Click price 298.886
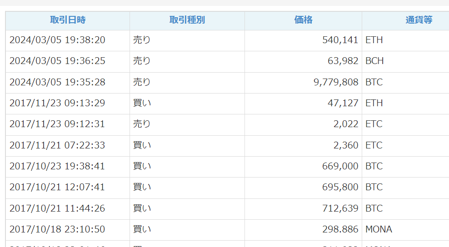 coord(340,229)
